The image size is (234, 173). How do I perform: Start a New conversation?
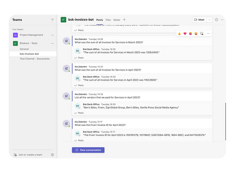pyautogui.click(x=88, y=150)
